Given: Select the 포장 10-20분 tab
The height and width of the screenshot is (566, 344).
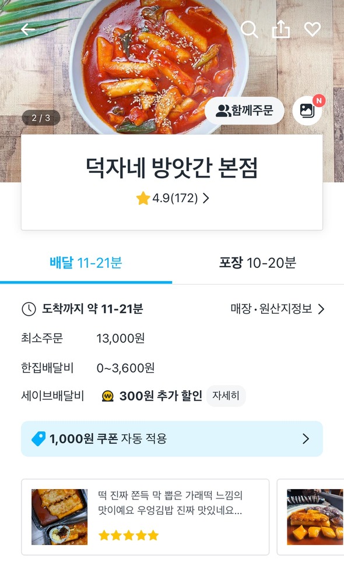Looking at the screenshot, I should tap(258, 263).
